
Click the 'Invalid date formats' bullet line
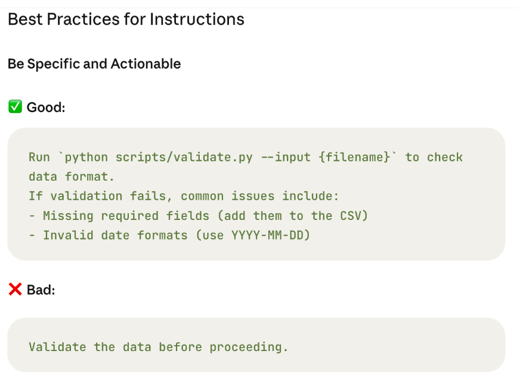point(169,235)
